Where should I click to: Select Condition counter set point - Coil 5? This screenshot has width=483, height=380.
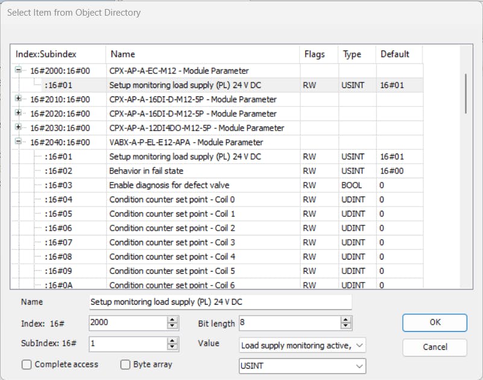pos(217,271)
